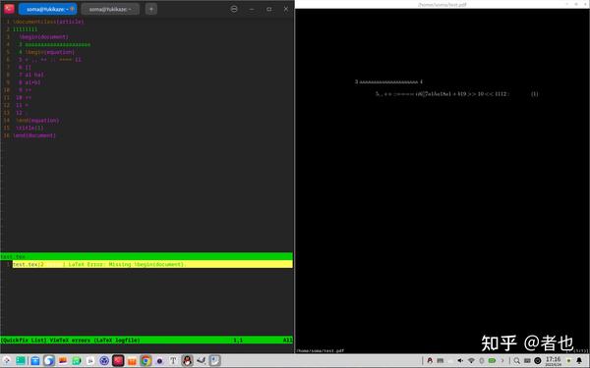Open the notification bell in system tray

(x=579, y=361)
